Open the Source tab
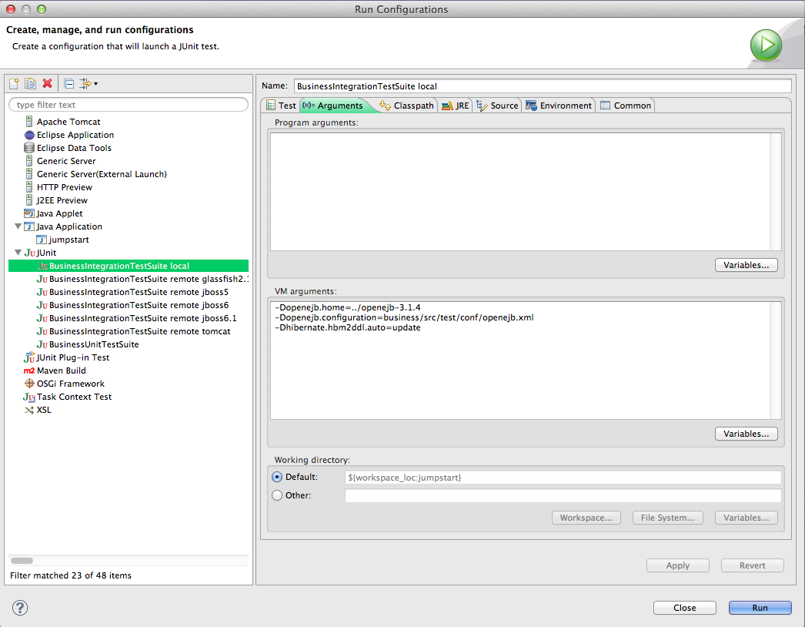 point(497,106)
